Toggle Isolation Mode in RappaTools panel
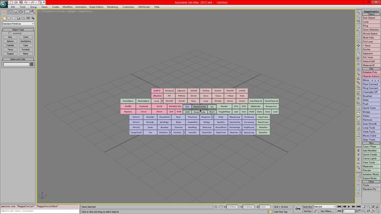 point(371,174)
